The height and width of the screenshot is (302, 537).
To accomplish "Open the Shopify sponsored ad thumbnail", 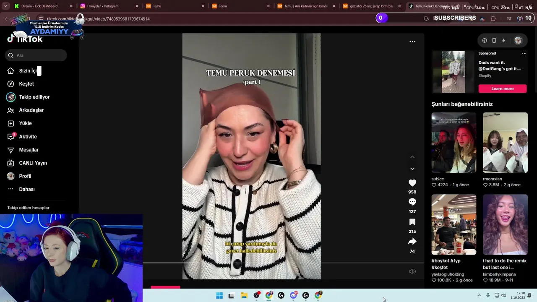I will coord(453,72).
